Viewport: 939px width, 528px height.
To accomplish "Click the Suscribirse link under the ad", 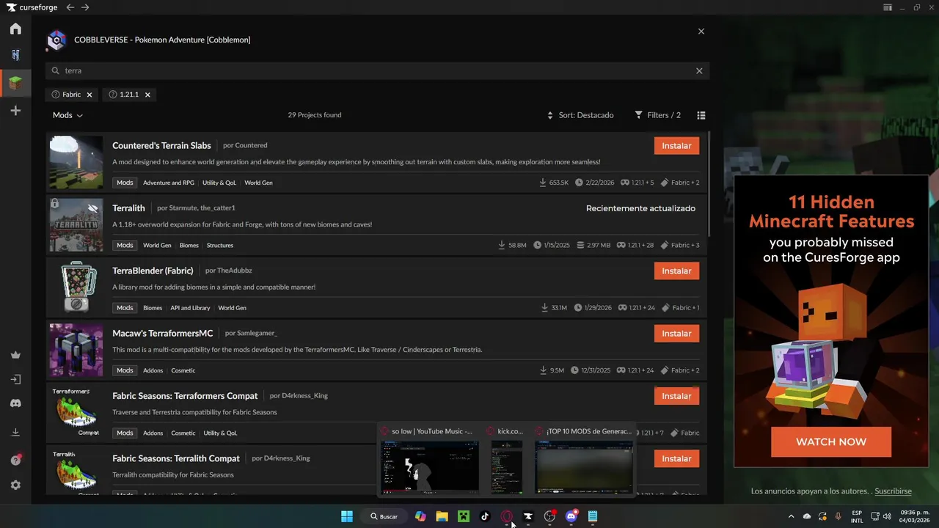I will [893, 491].
